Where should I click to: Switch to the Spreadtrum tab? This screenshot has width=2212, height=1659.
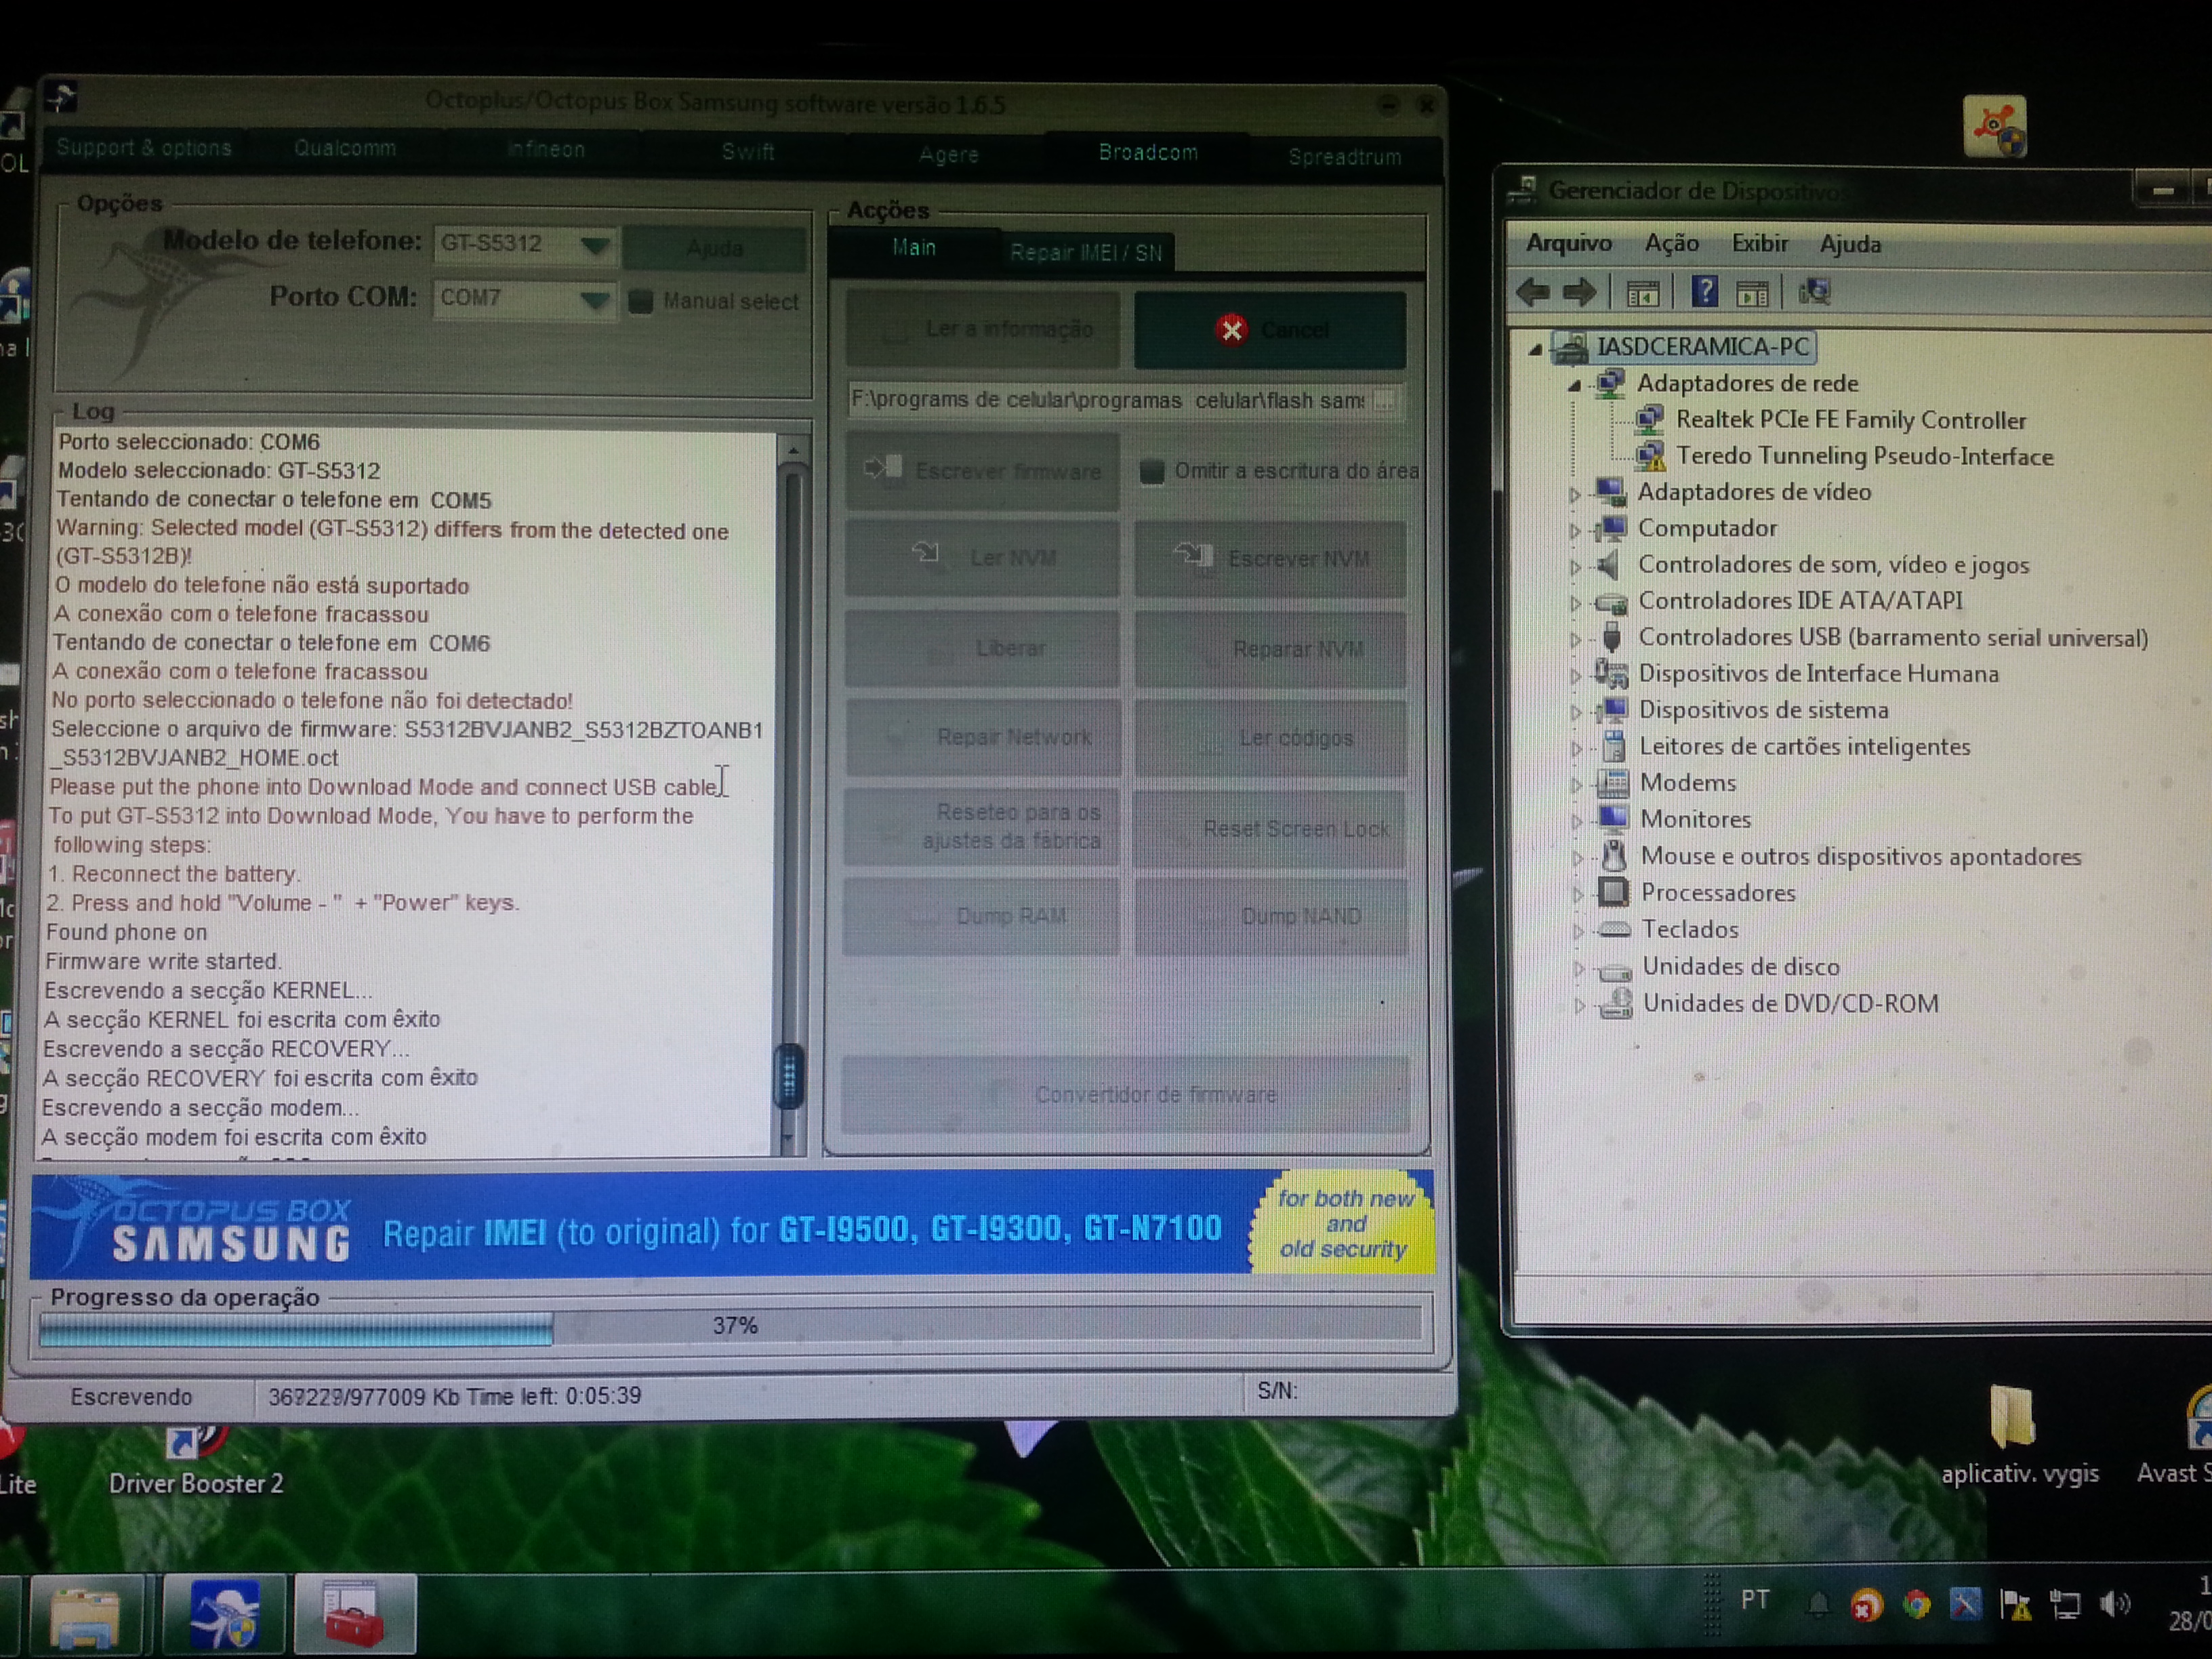[x=1345, y=157]
